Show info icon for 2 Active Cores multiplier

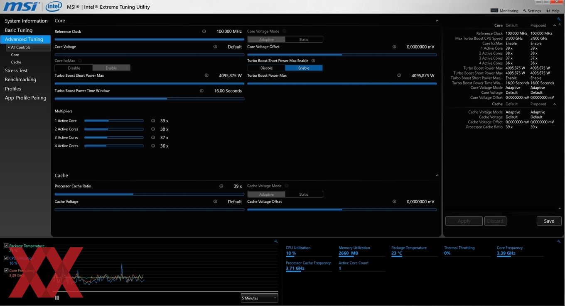pyautogui.click(x=153, y=129)
